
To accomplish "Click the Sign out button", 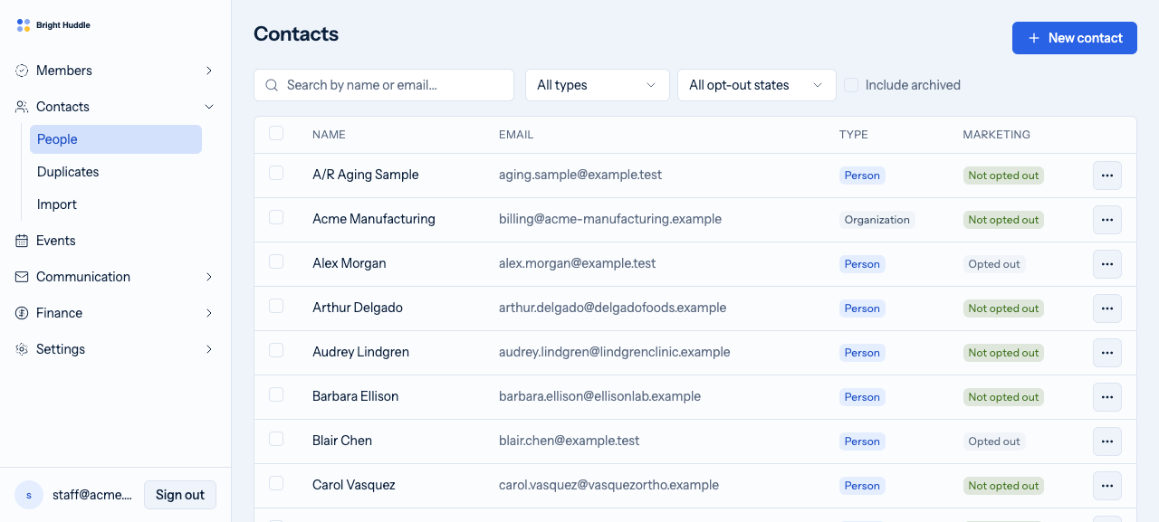I will point(180,495).
